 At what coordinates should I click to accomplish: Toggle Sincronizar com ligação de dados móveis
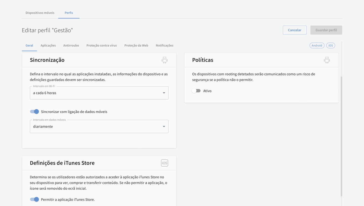35,112
